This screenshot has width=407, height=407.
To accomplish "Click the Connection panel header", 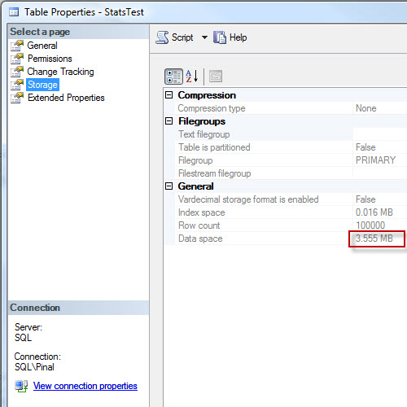I will 78,308.
